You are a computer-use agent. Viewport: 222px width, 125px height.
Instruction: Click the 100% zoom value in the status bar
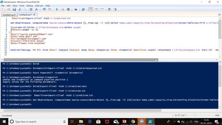point(217,115)
